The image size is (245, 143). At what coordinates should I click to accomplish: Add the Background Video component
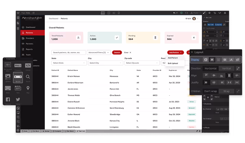coord(8,66)
